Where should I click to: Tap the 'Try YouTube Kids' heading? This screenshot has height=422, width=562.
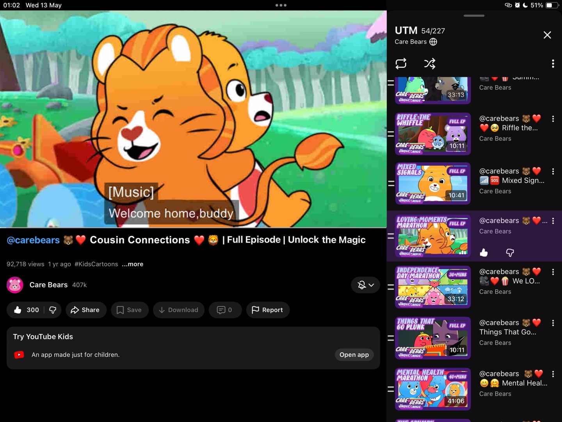click(x=43, y=337)
